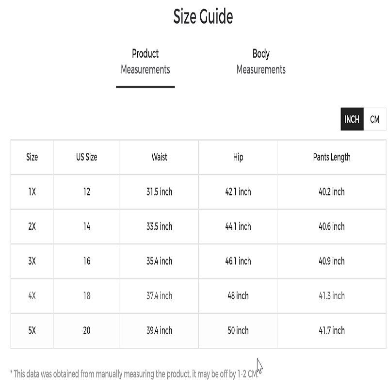Click the Hip column header
This screenshot has height=388, width=388.
[238, 157]
